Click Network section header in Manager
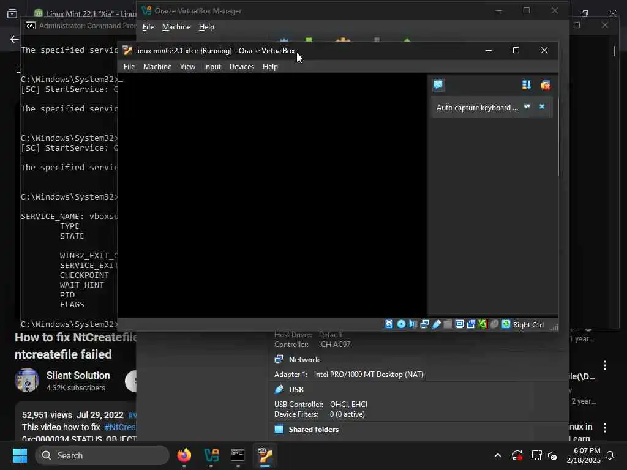The width and height of the screenshot is (627, 470). pos(304,360)
